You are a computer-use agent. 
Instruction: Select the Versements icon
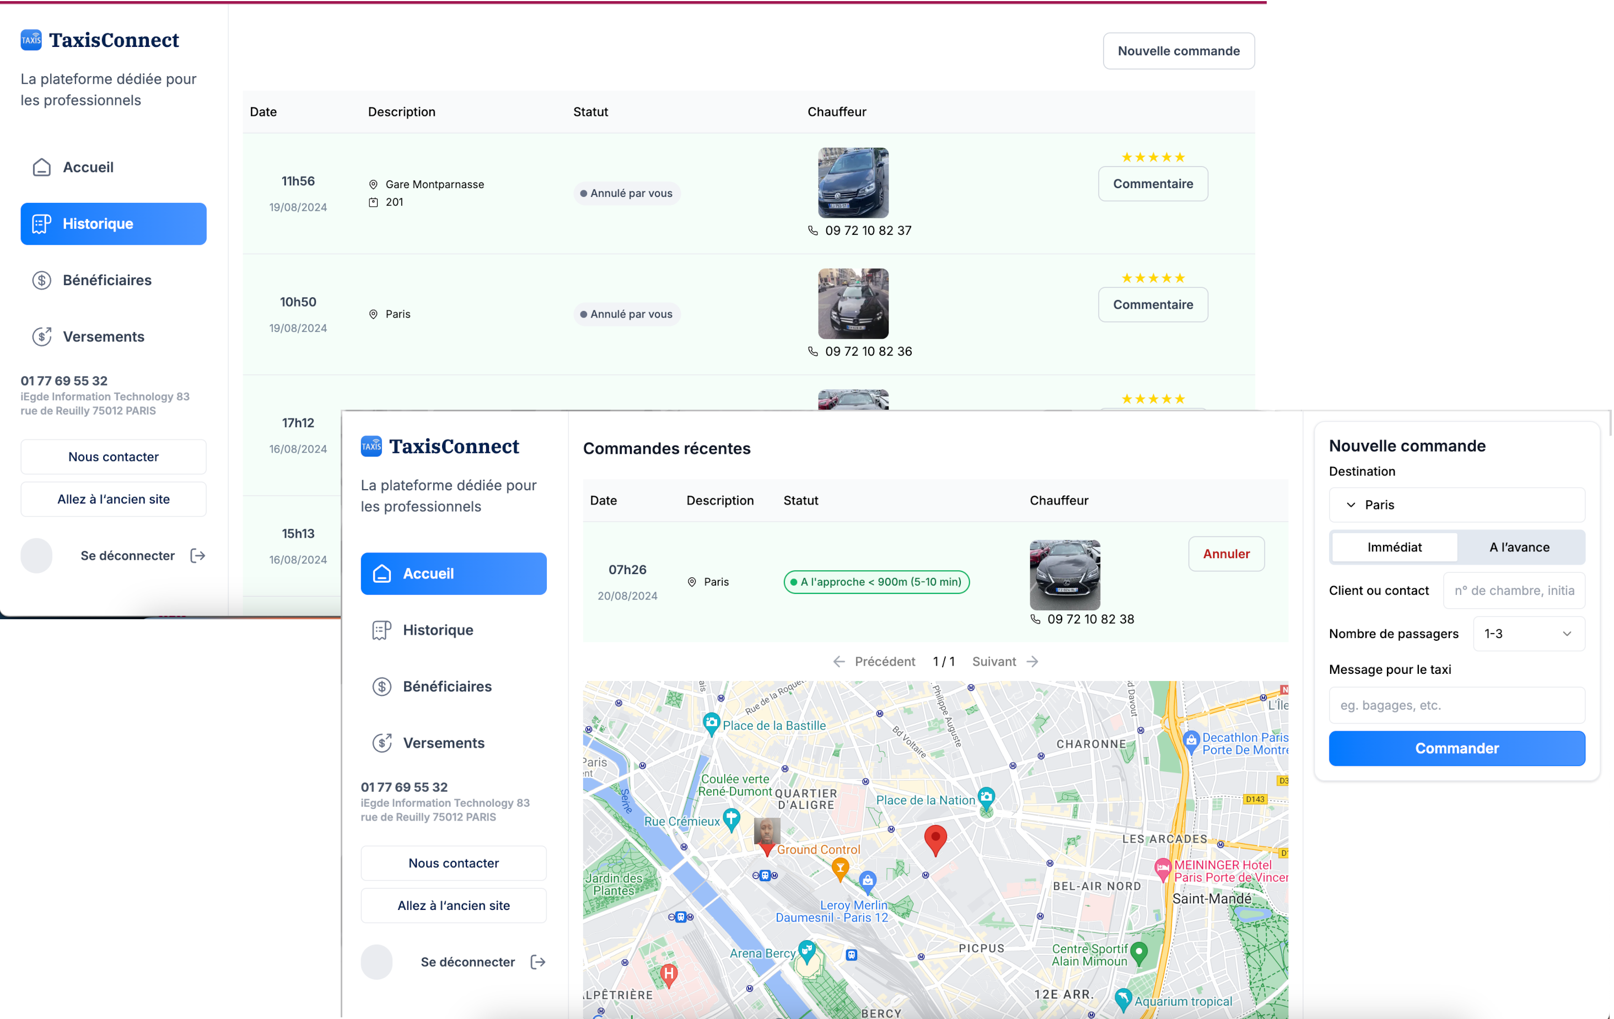coord(382,743)
